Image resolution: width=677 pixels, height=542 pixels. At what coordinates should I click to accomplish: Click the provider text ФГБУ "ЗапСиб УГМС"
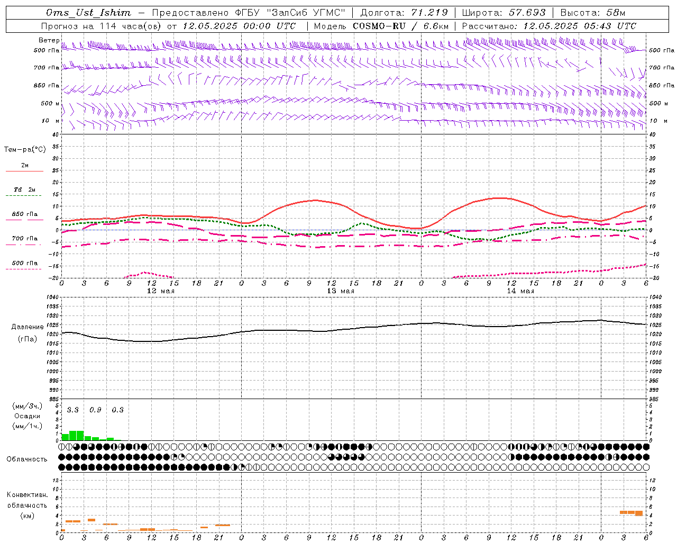click(x=289, y=13)
